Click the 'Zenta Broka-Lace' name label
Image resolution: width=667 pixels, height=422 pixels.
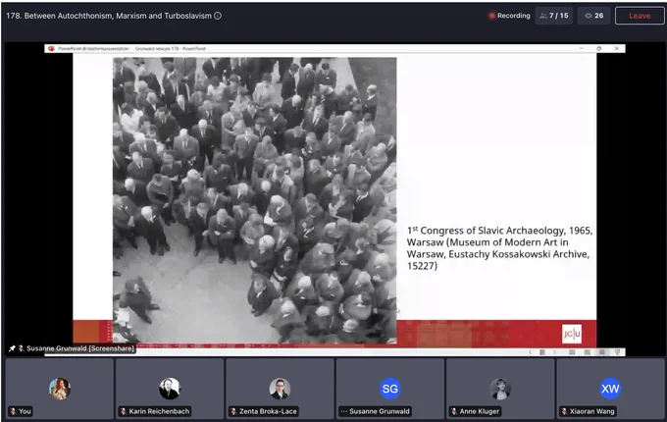pyautogui.click(x=268, y=411)
